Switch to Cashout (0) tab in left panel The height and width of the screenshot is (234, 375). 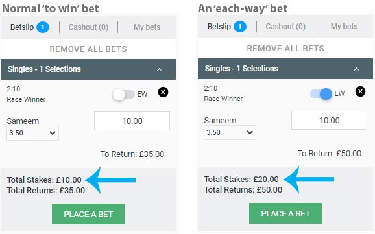pos(88,27)
